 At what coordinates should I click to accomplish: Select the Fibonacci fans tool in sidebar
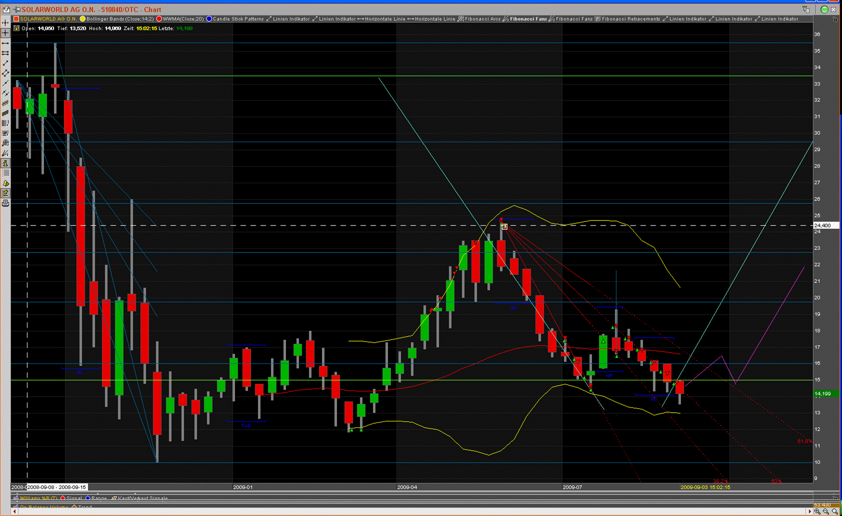tap(5, 153)
